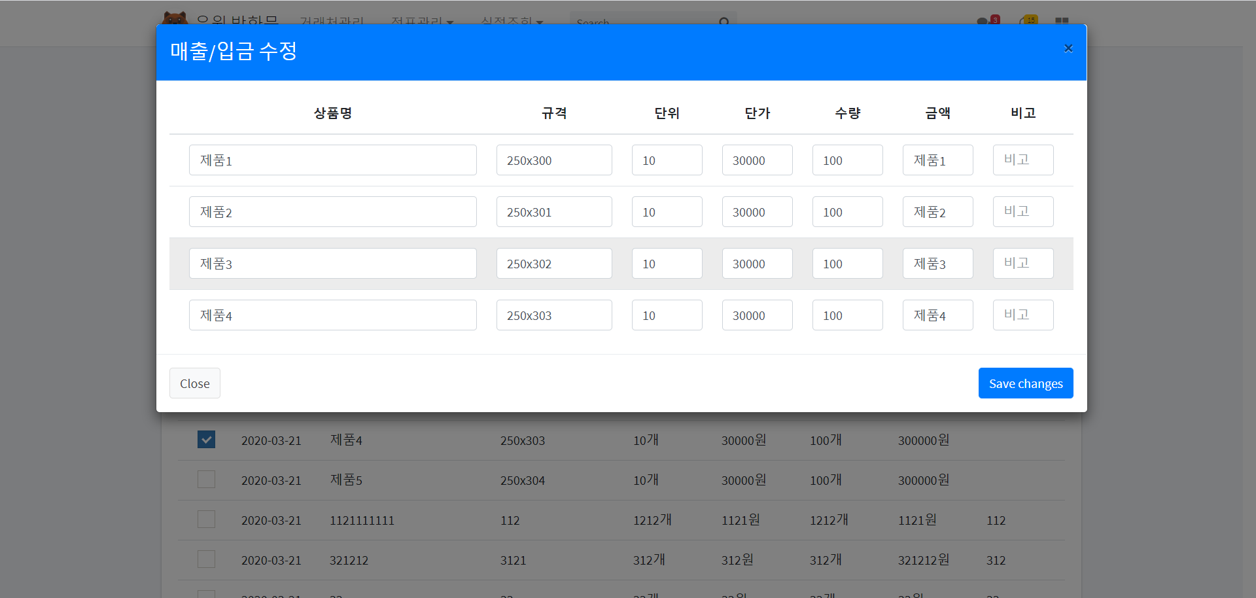The height and width of the screenshot is (598, 1256).
Task: Click the 1212개 unit cell in background table
Action: 652,520
